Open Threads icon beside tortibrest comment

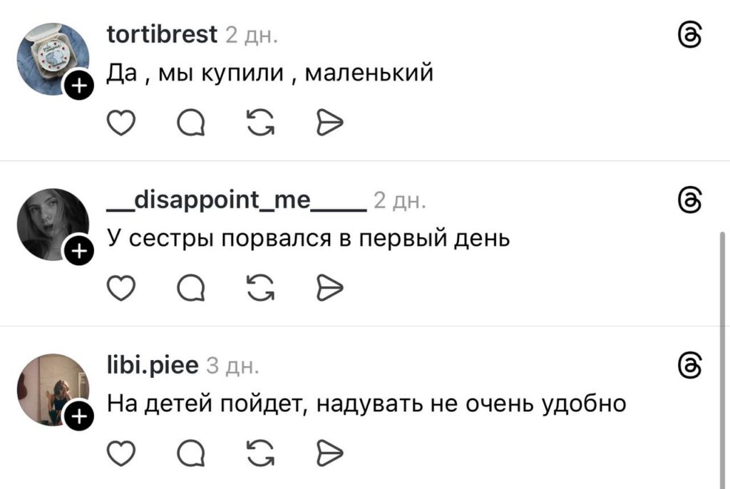click(692, 34)
